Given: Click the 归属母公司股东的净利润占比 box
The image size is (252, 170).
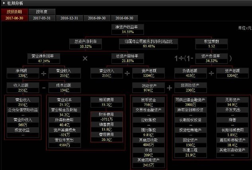Looking at the screenshot, I should point(148,44).
